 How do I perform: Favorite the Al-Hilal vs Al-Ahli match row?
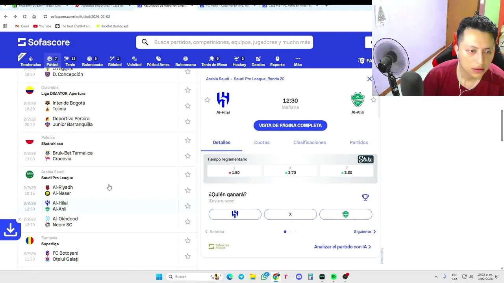tap(187, 206)
